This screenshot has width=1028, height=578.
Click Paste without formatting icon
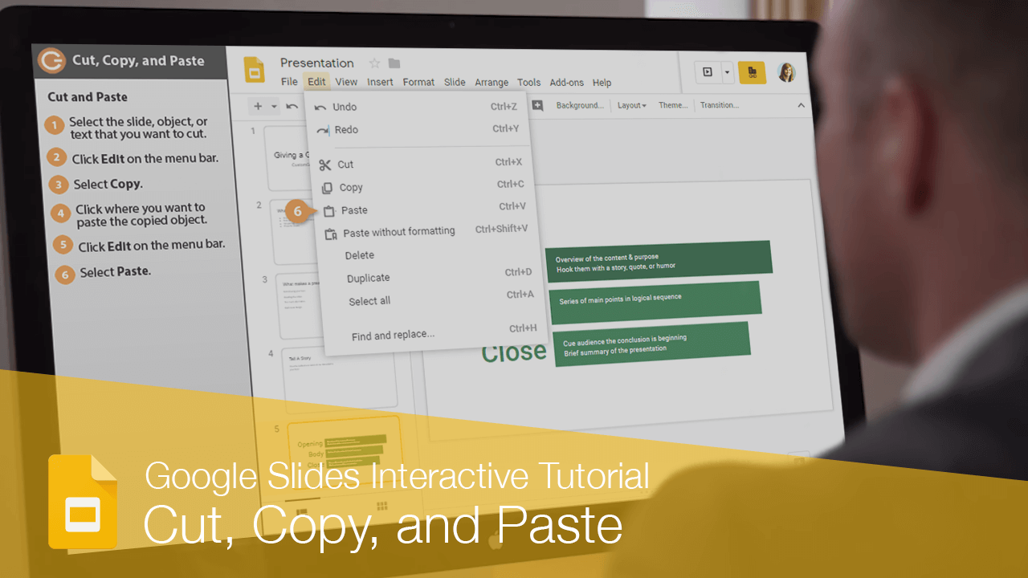[330, 231]
